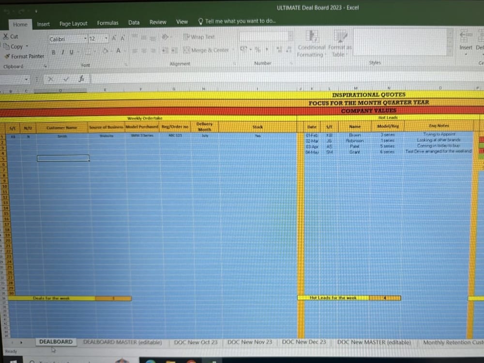
Task: Decrease font size with the smaller A
Action: point(122,38)
